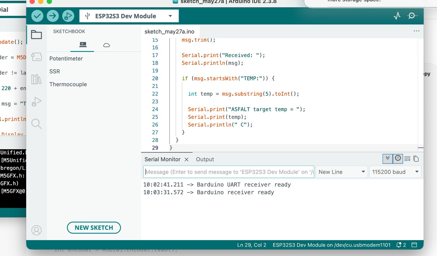This screenshot has width=437, height=256.
Task: Click line number 29 in the gutter
Action: tap(155, 148)
